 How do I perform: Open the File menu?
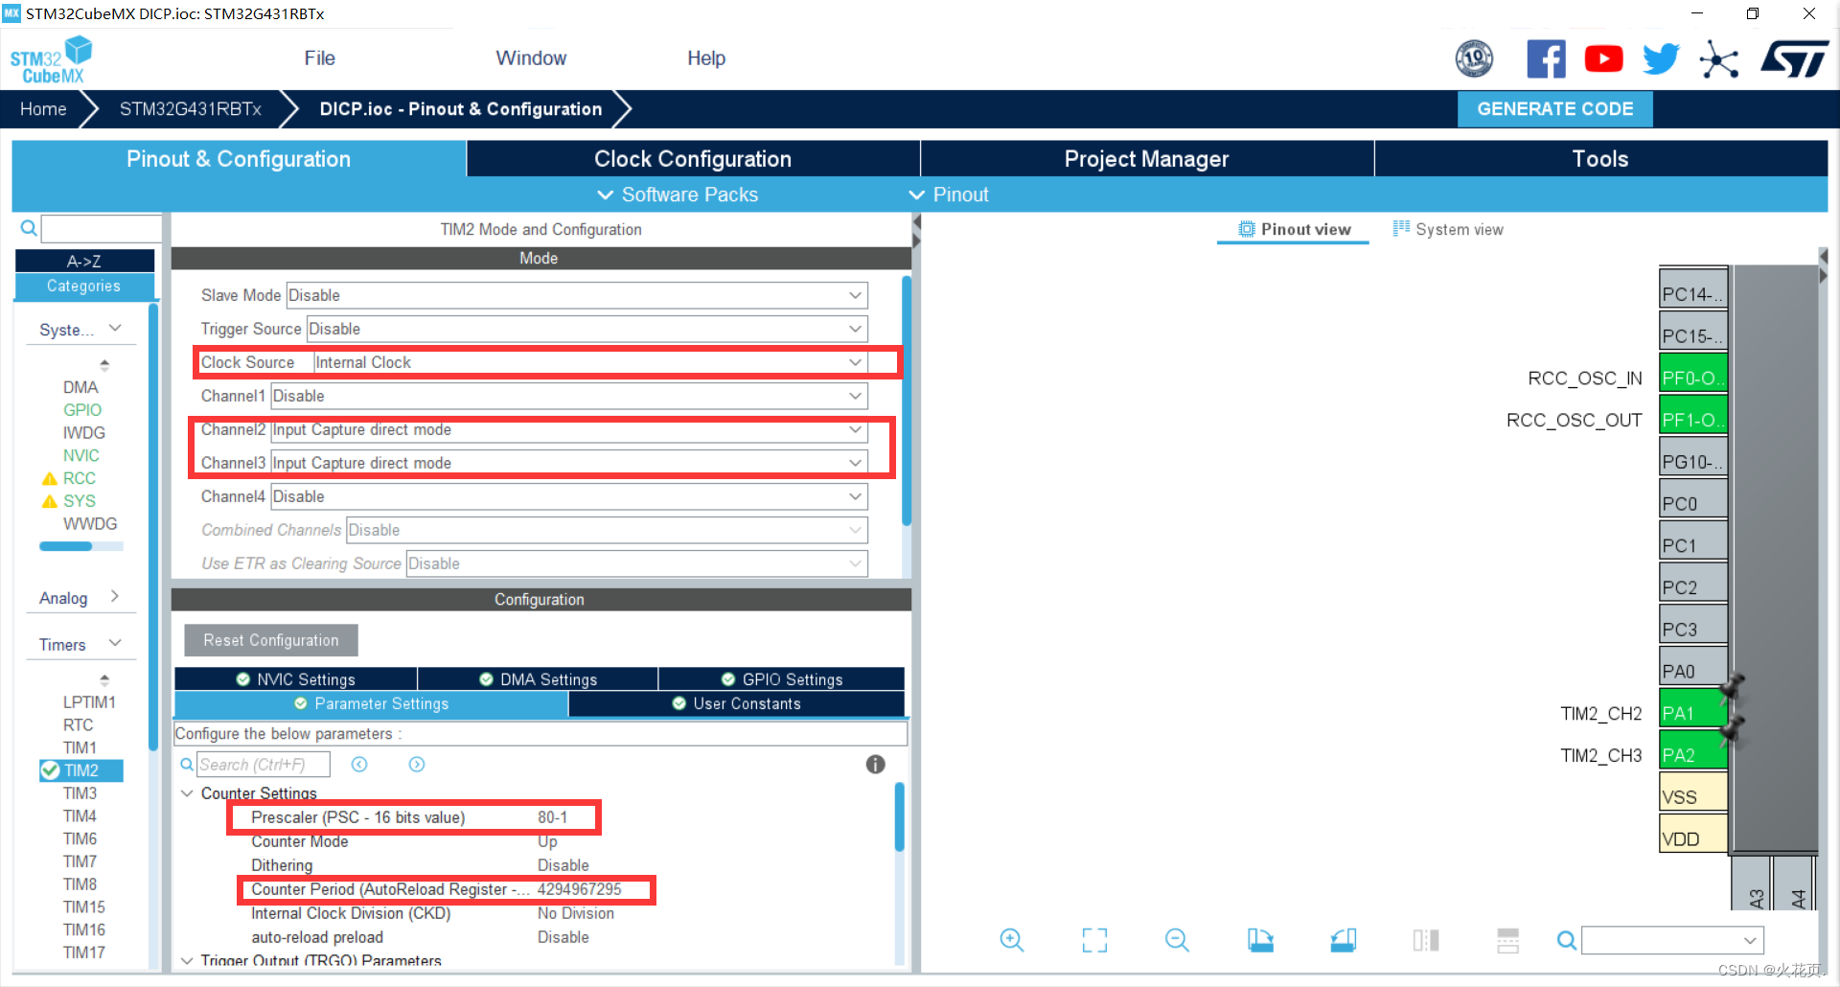click(x=319, y=58)
